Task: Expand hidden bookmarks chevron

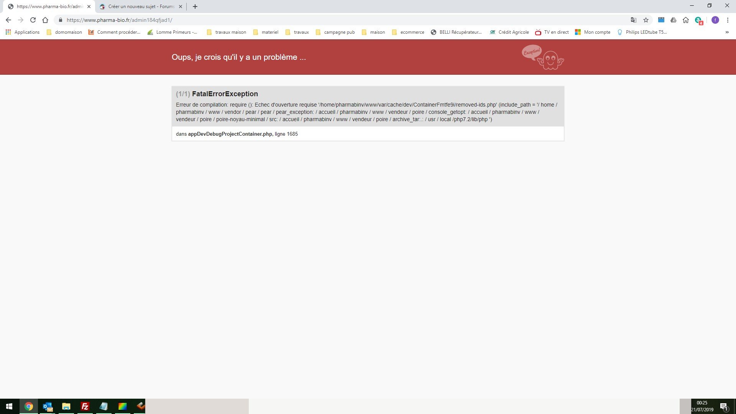Action: [727, 32]
